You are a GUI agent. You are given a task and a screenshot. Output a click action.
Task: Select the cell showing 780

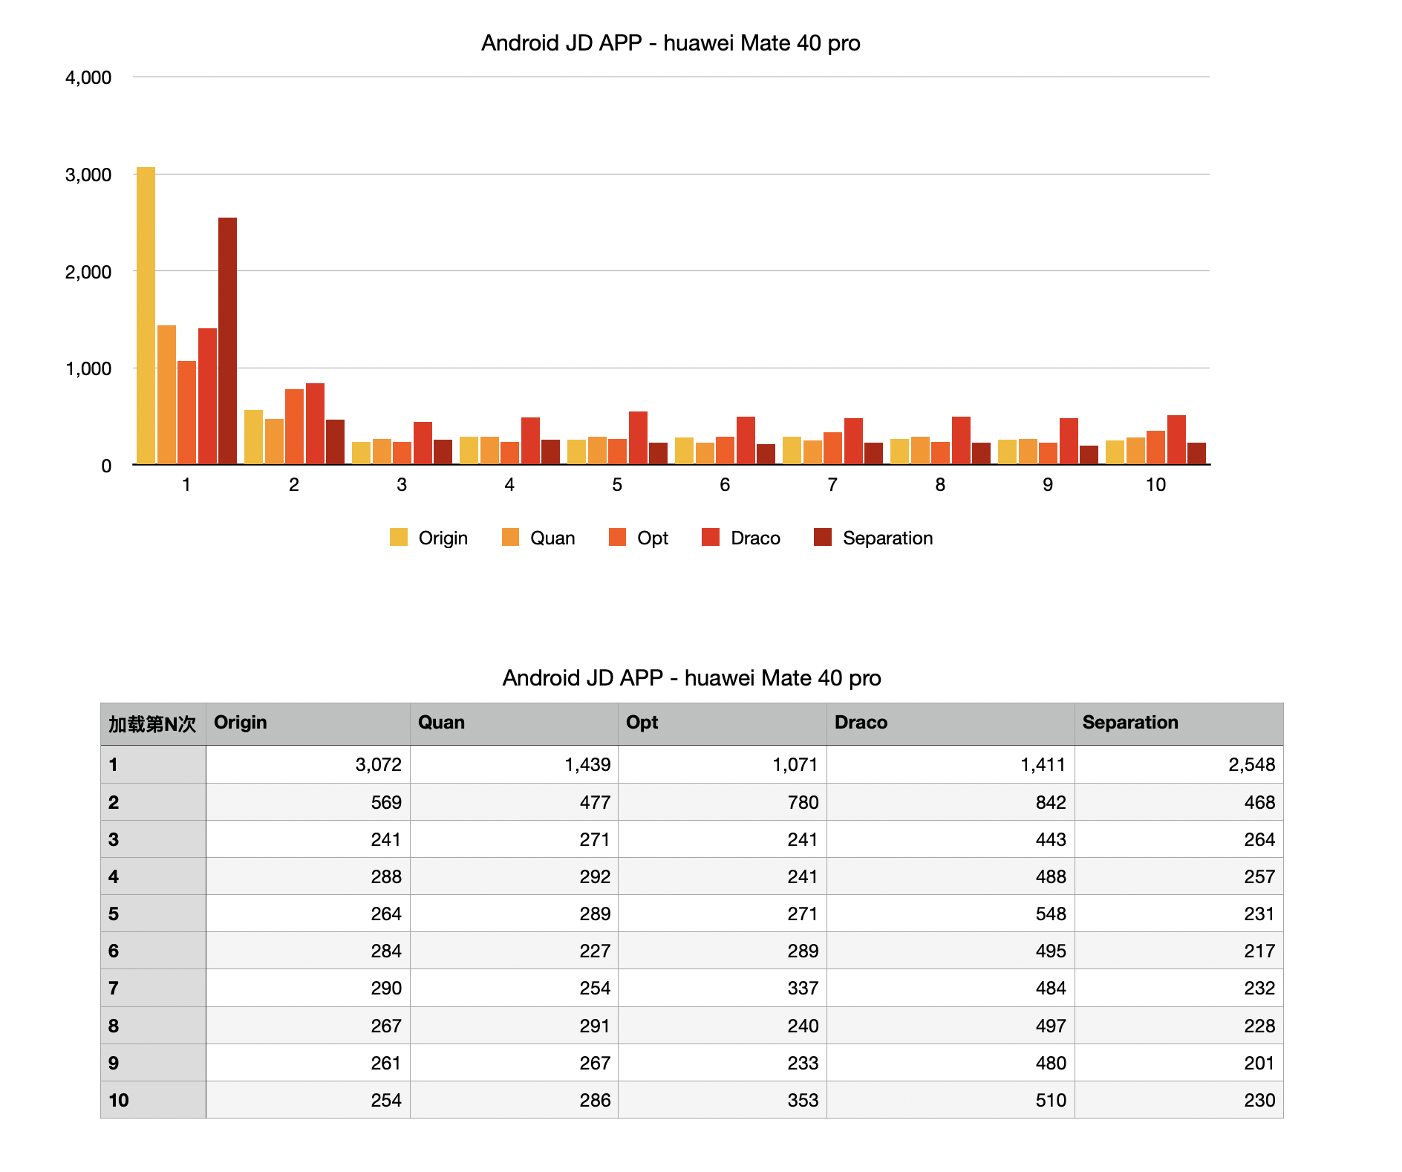tap(723, 802)
